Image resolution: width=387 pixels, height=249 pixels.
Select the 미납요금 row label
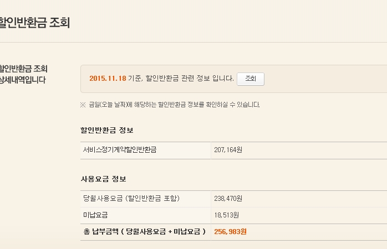pyautogui.click(x=94, y=215)
